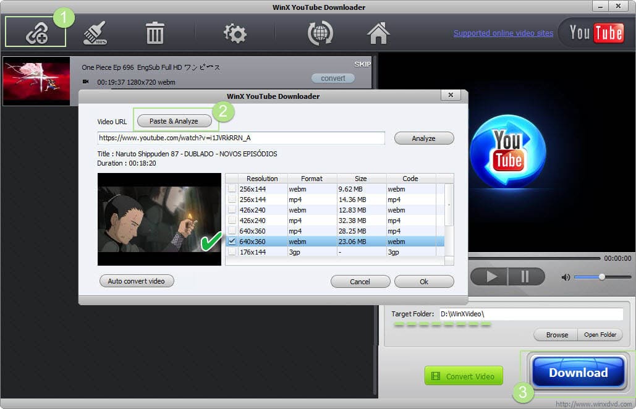Click convert button on One Piece item
Image resolution: width=636 pixels, height=409 pixels.
pos(333,78)
